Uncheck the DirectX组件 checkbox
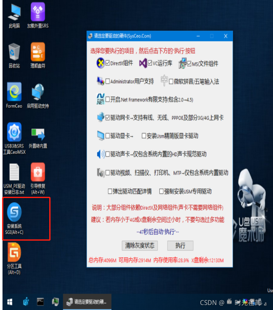273x310 pixels. [x=108, y=63]
